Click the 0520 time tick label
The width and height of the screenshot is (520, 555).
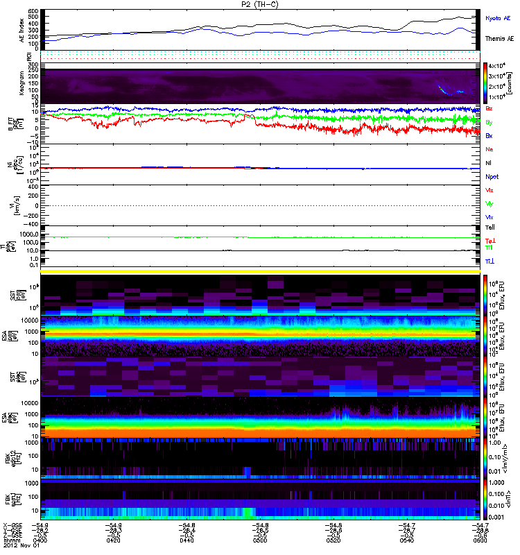pos(333,540)
